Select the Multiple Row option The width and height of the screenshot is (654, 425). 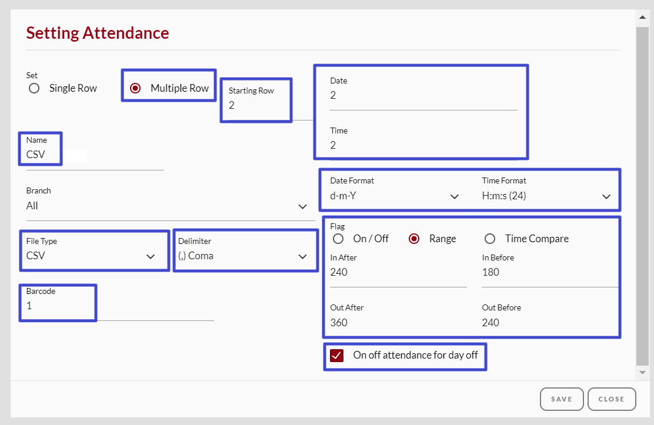136,86
